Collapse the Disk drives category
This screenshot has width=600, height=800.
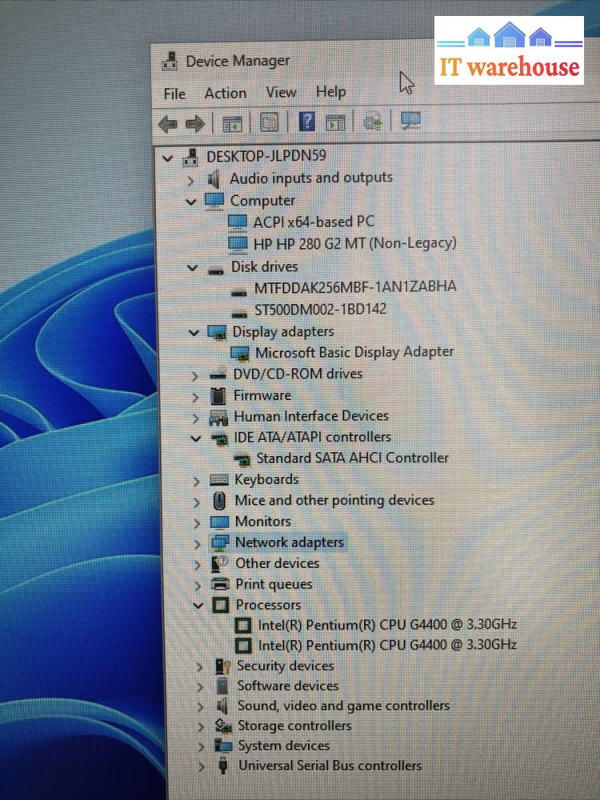coord(193,268)
